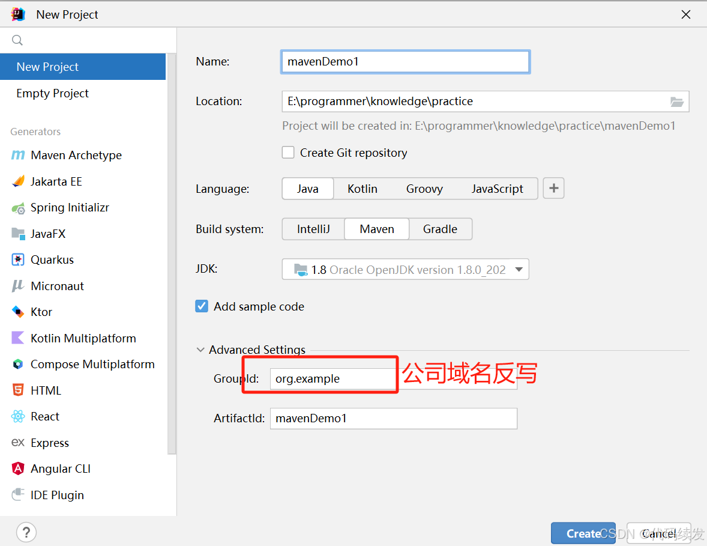The image size is (707, 546).
Task: Choose Gradle build system
Action: tap(440, 229)
